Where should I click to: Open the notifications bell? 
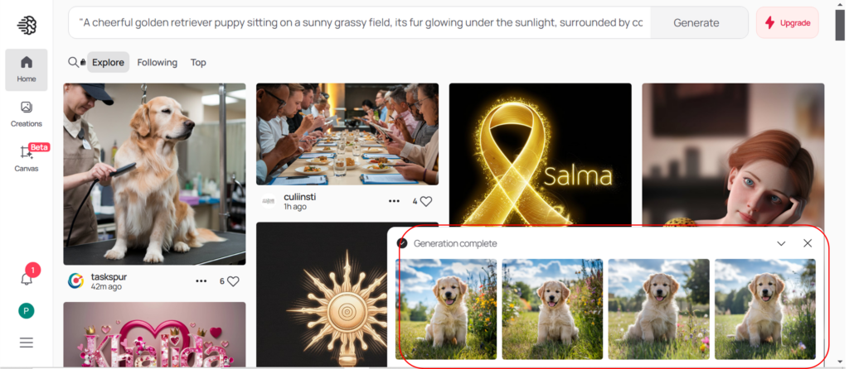(27, 279)
